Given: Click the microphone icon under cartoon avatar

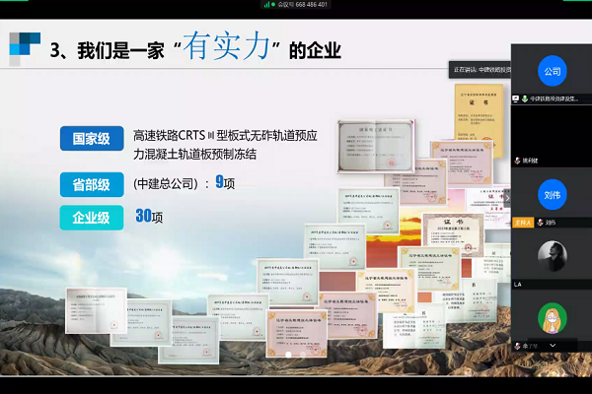Looking at the screenshot, I should click(517, 346).
